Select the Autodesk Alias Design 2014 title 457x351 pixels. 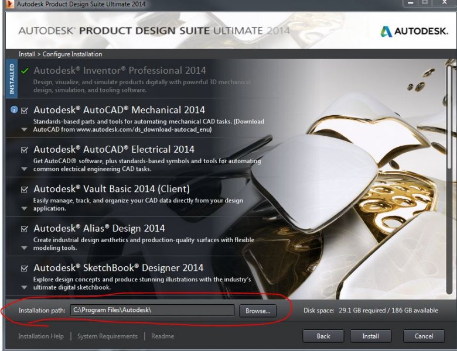click(x=99, y=229)
